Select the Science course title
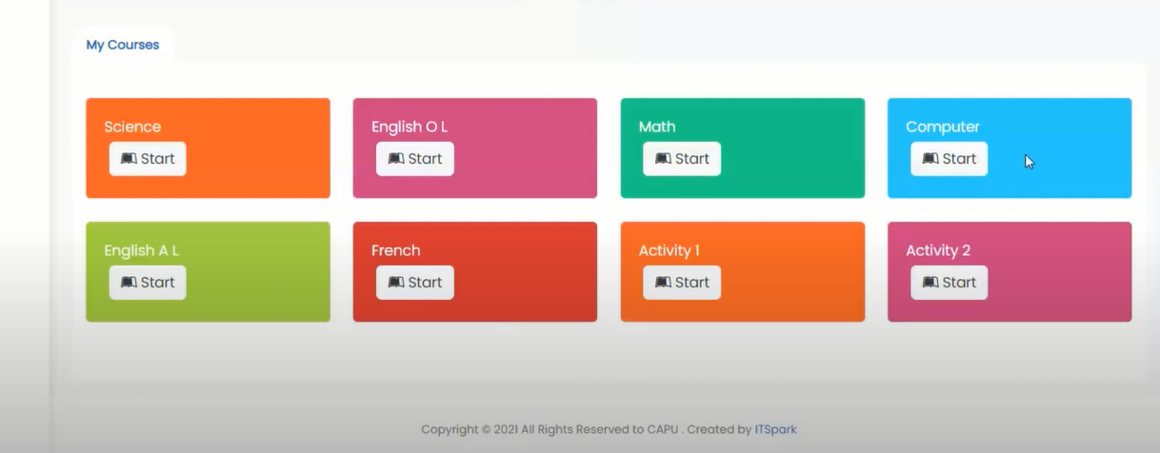 pyautogui.click(x=132, y=127)
